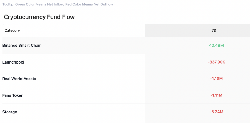Click the word Token in Fans Token
This screenshot has height=123, width=250.
[18, 95]
